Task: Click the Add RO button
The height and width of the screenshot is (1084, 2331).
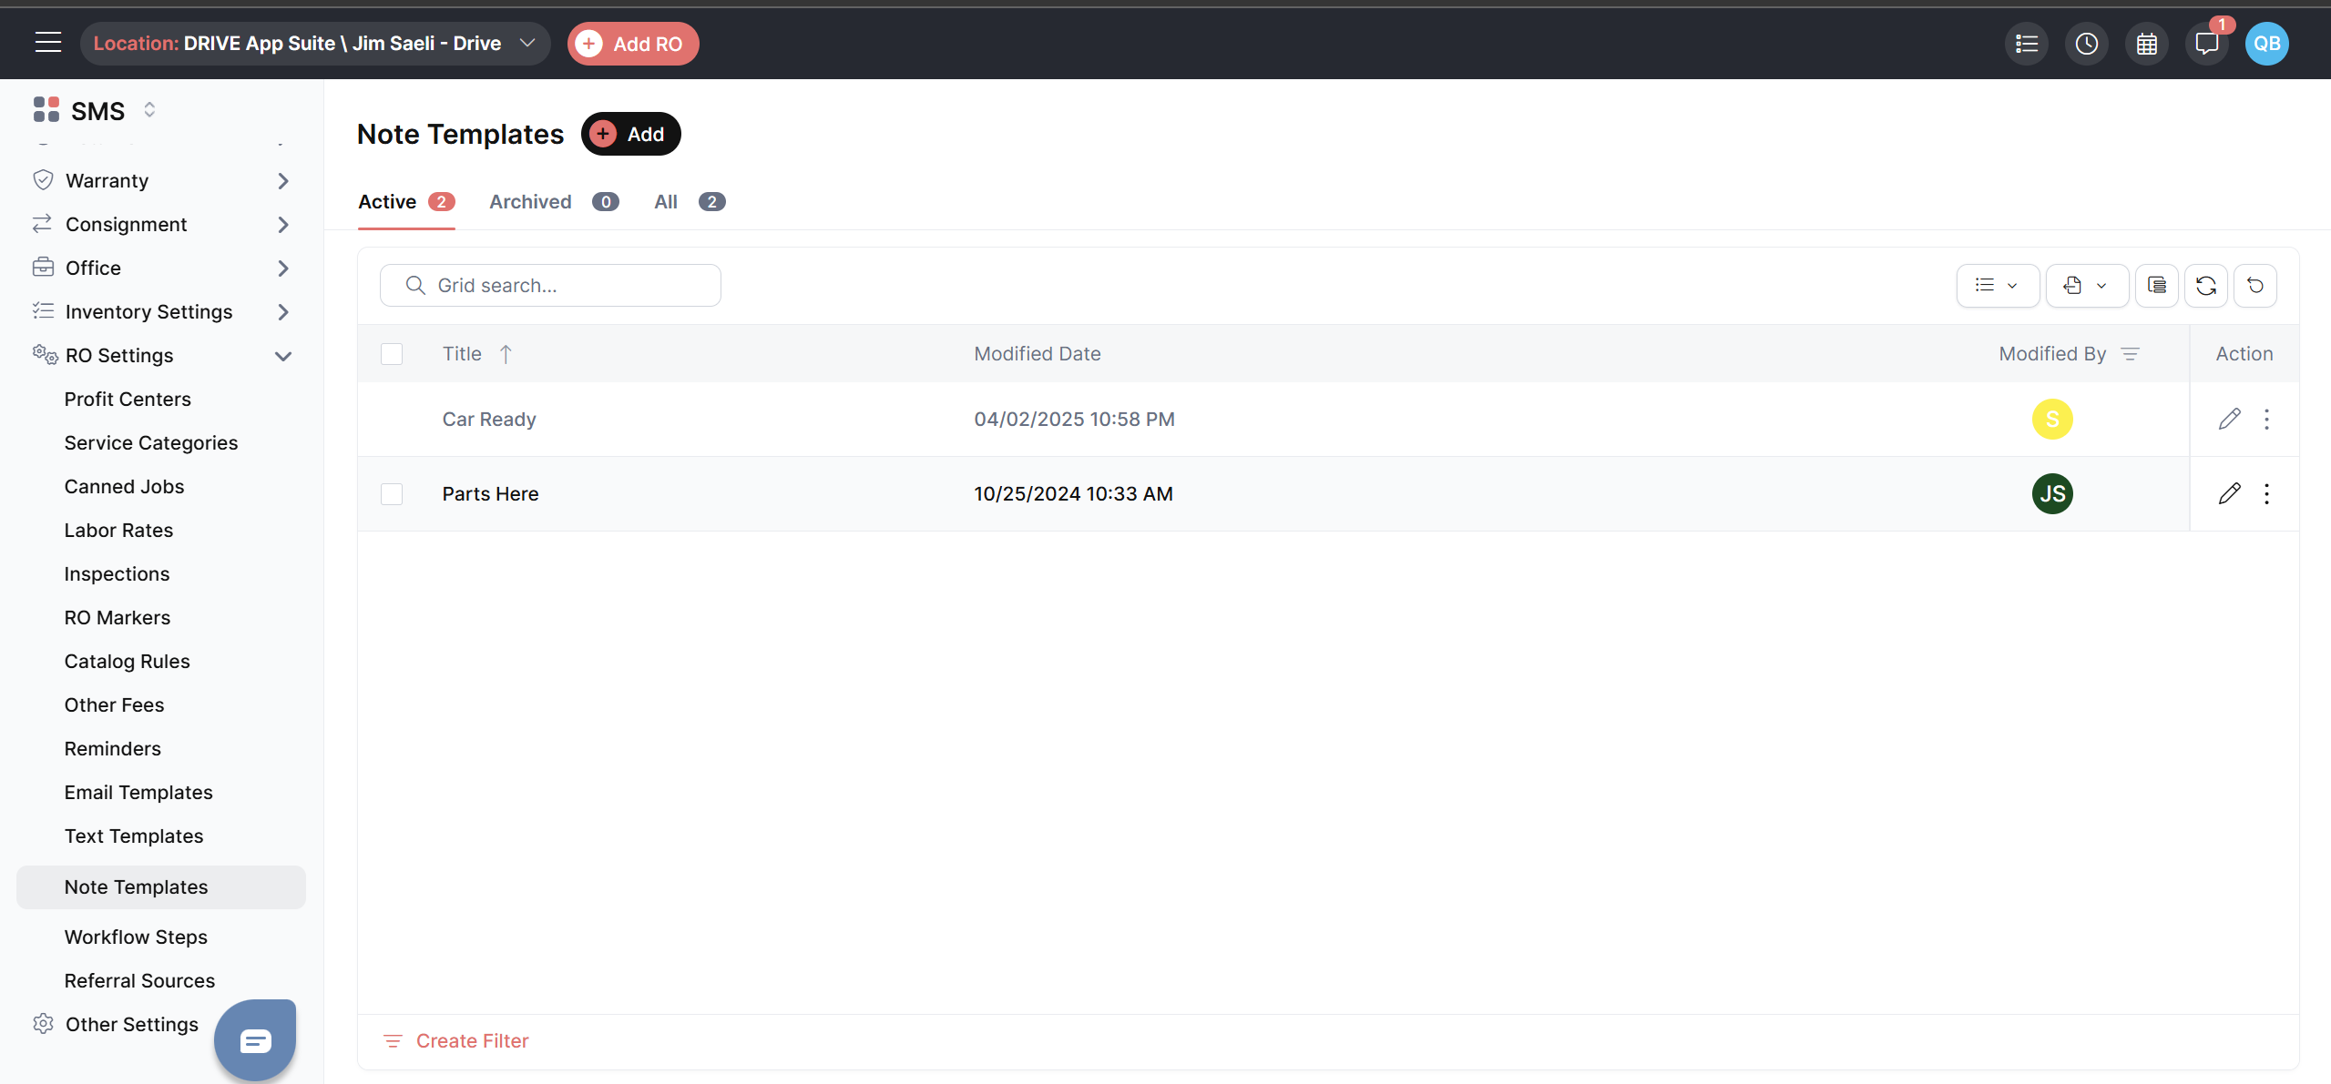Action: tap(633, 44)
